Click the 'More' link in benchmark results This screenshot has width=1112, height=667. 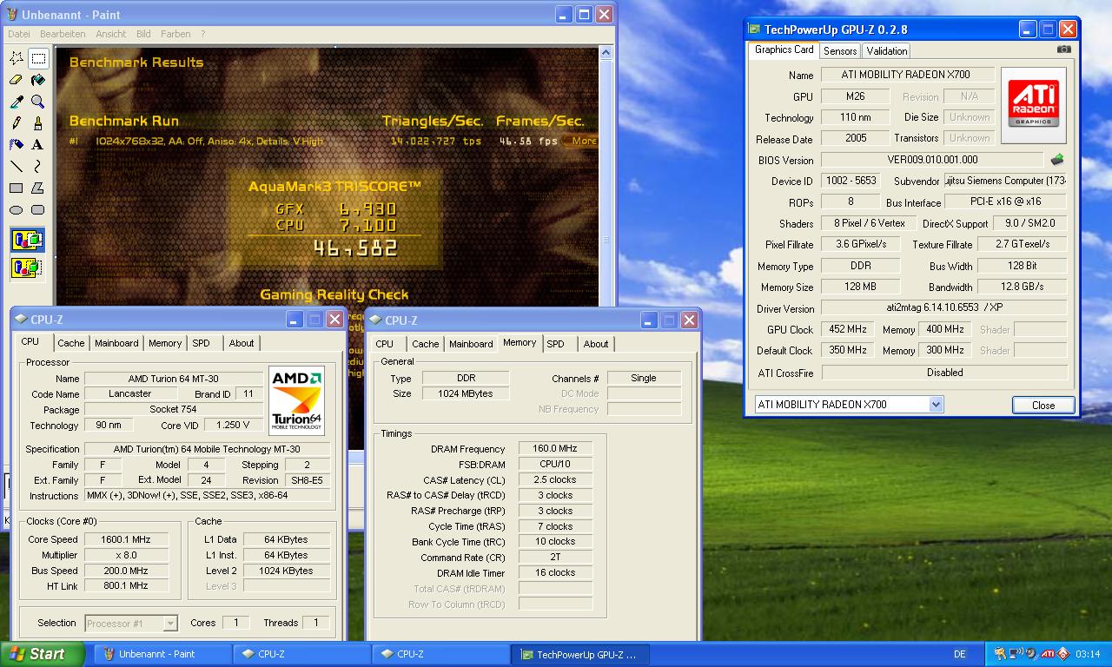[584, 141]
